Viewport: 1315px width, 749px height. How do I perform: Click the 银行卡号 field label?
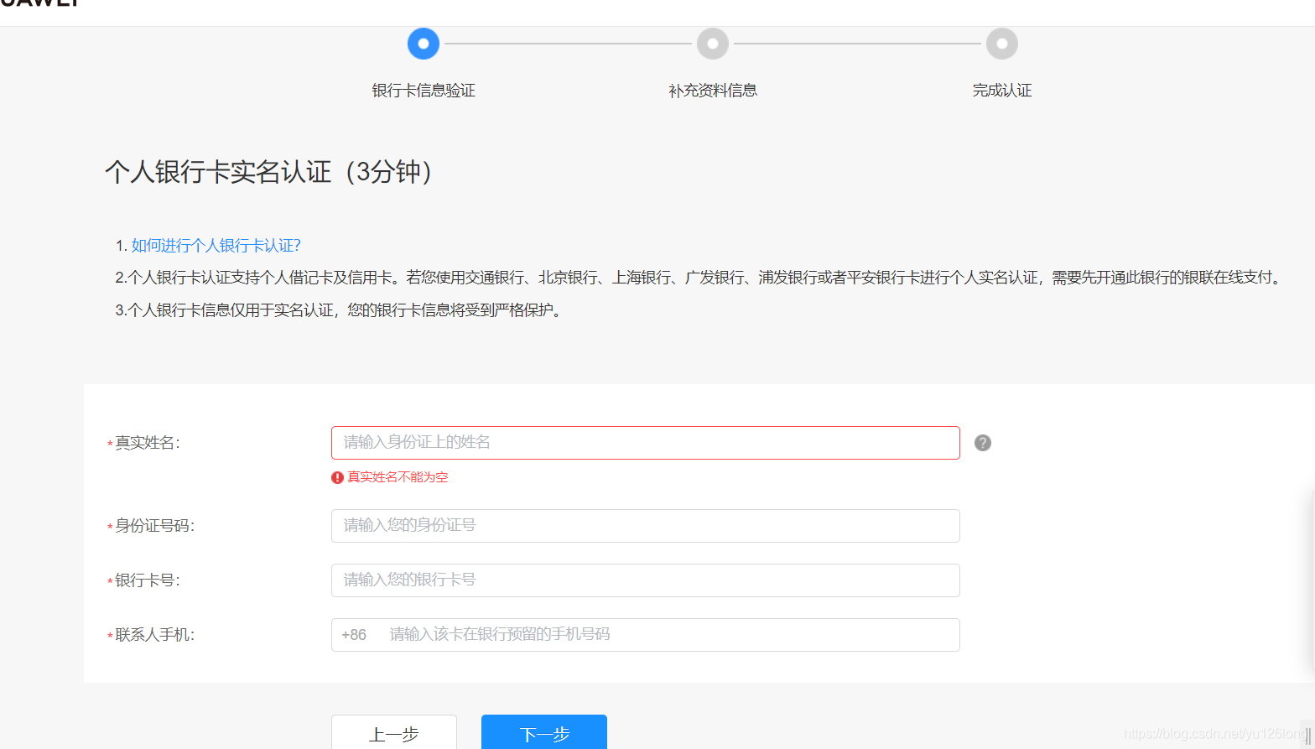147,580
